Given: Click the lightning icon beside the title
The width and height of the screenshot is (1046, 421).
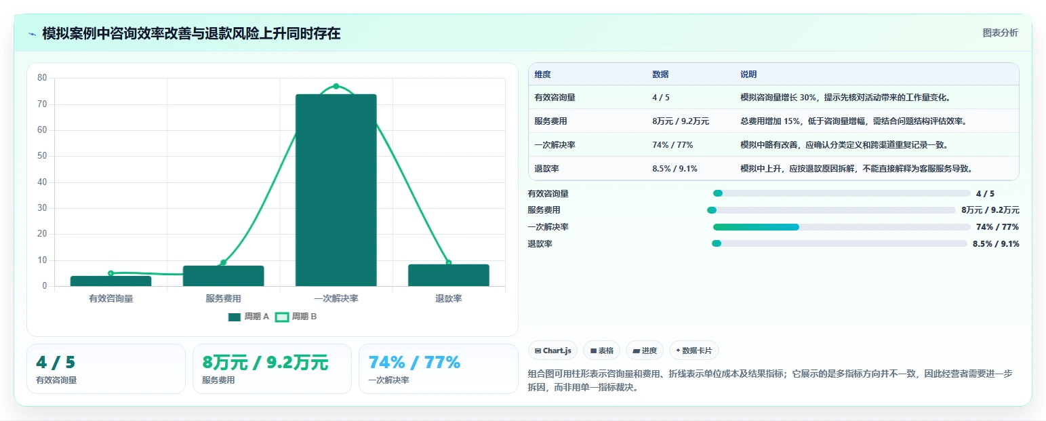Looking at the screenshot, I should click(33, 34).
